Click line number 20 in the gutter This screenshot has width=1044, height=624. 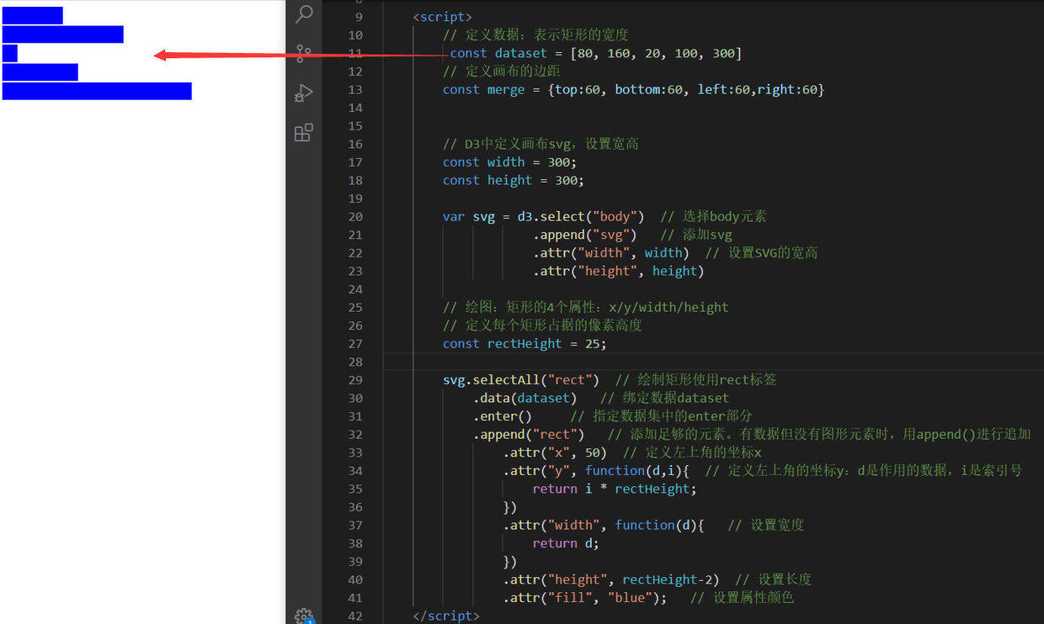pyautogui.click(x=355, y=217)
